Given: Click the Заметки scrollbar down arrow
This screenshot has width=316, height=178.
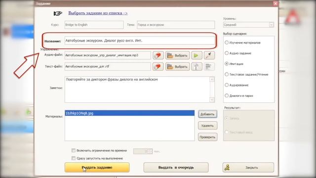Looking at the screenshot, I should pos(212,100).
